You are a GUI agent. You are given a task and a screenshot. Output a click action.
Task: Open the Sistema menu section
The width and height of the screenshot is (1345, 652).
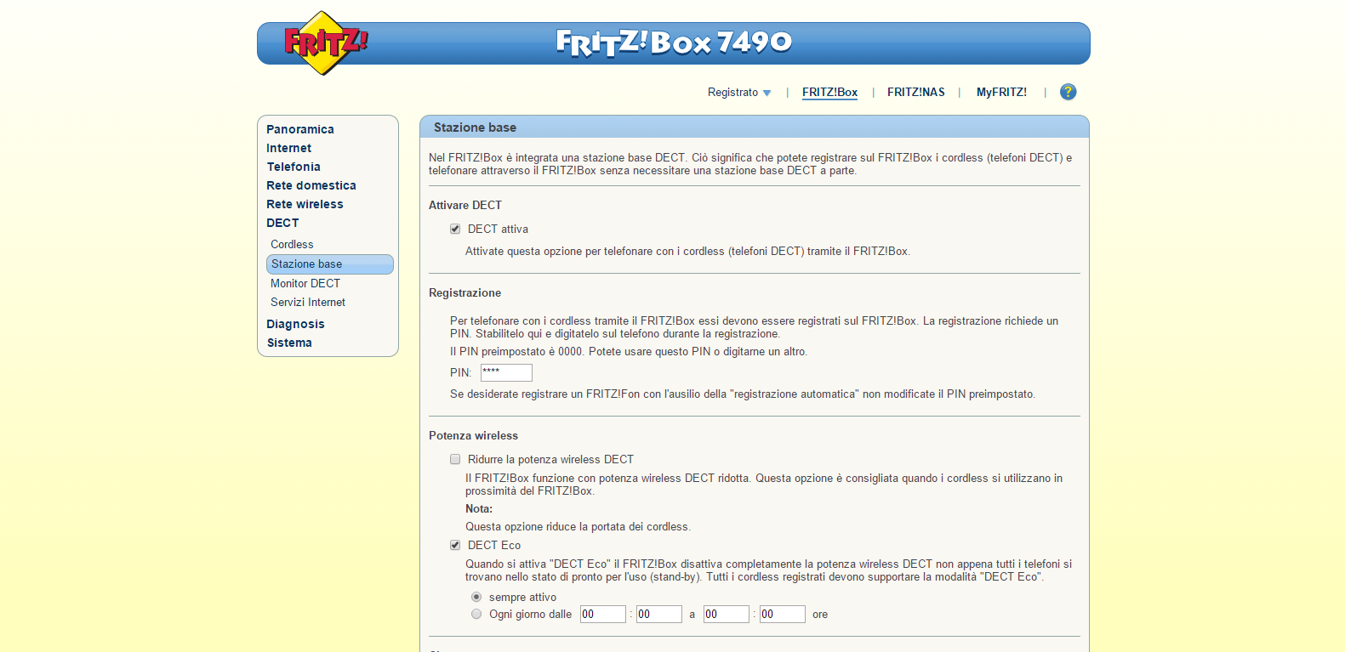289,343
